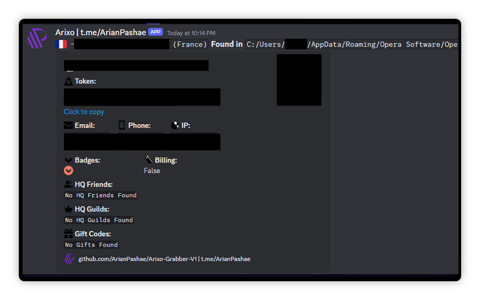480x300 pixels.
Task: Click the people icon beside HQ Friends
Action: [x=68, y=184]
